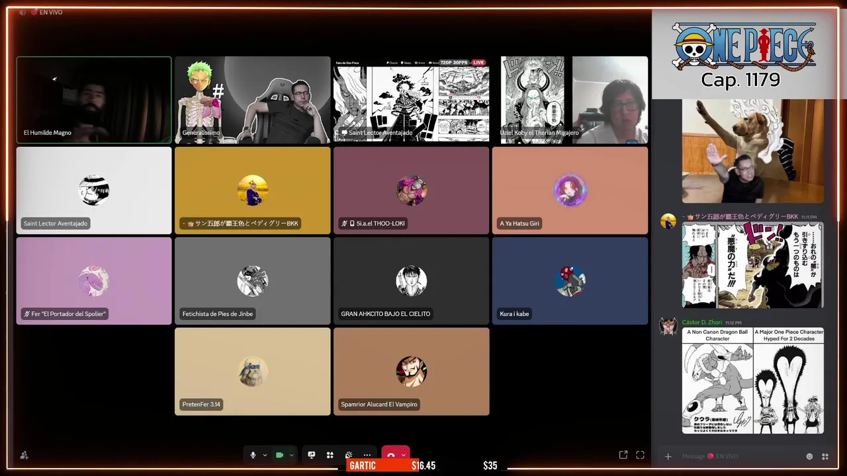Click the 11:11 PM message timestamp
Image resolution: width=847 pixels, height=476 pixels.
point(809,217)
